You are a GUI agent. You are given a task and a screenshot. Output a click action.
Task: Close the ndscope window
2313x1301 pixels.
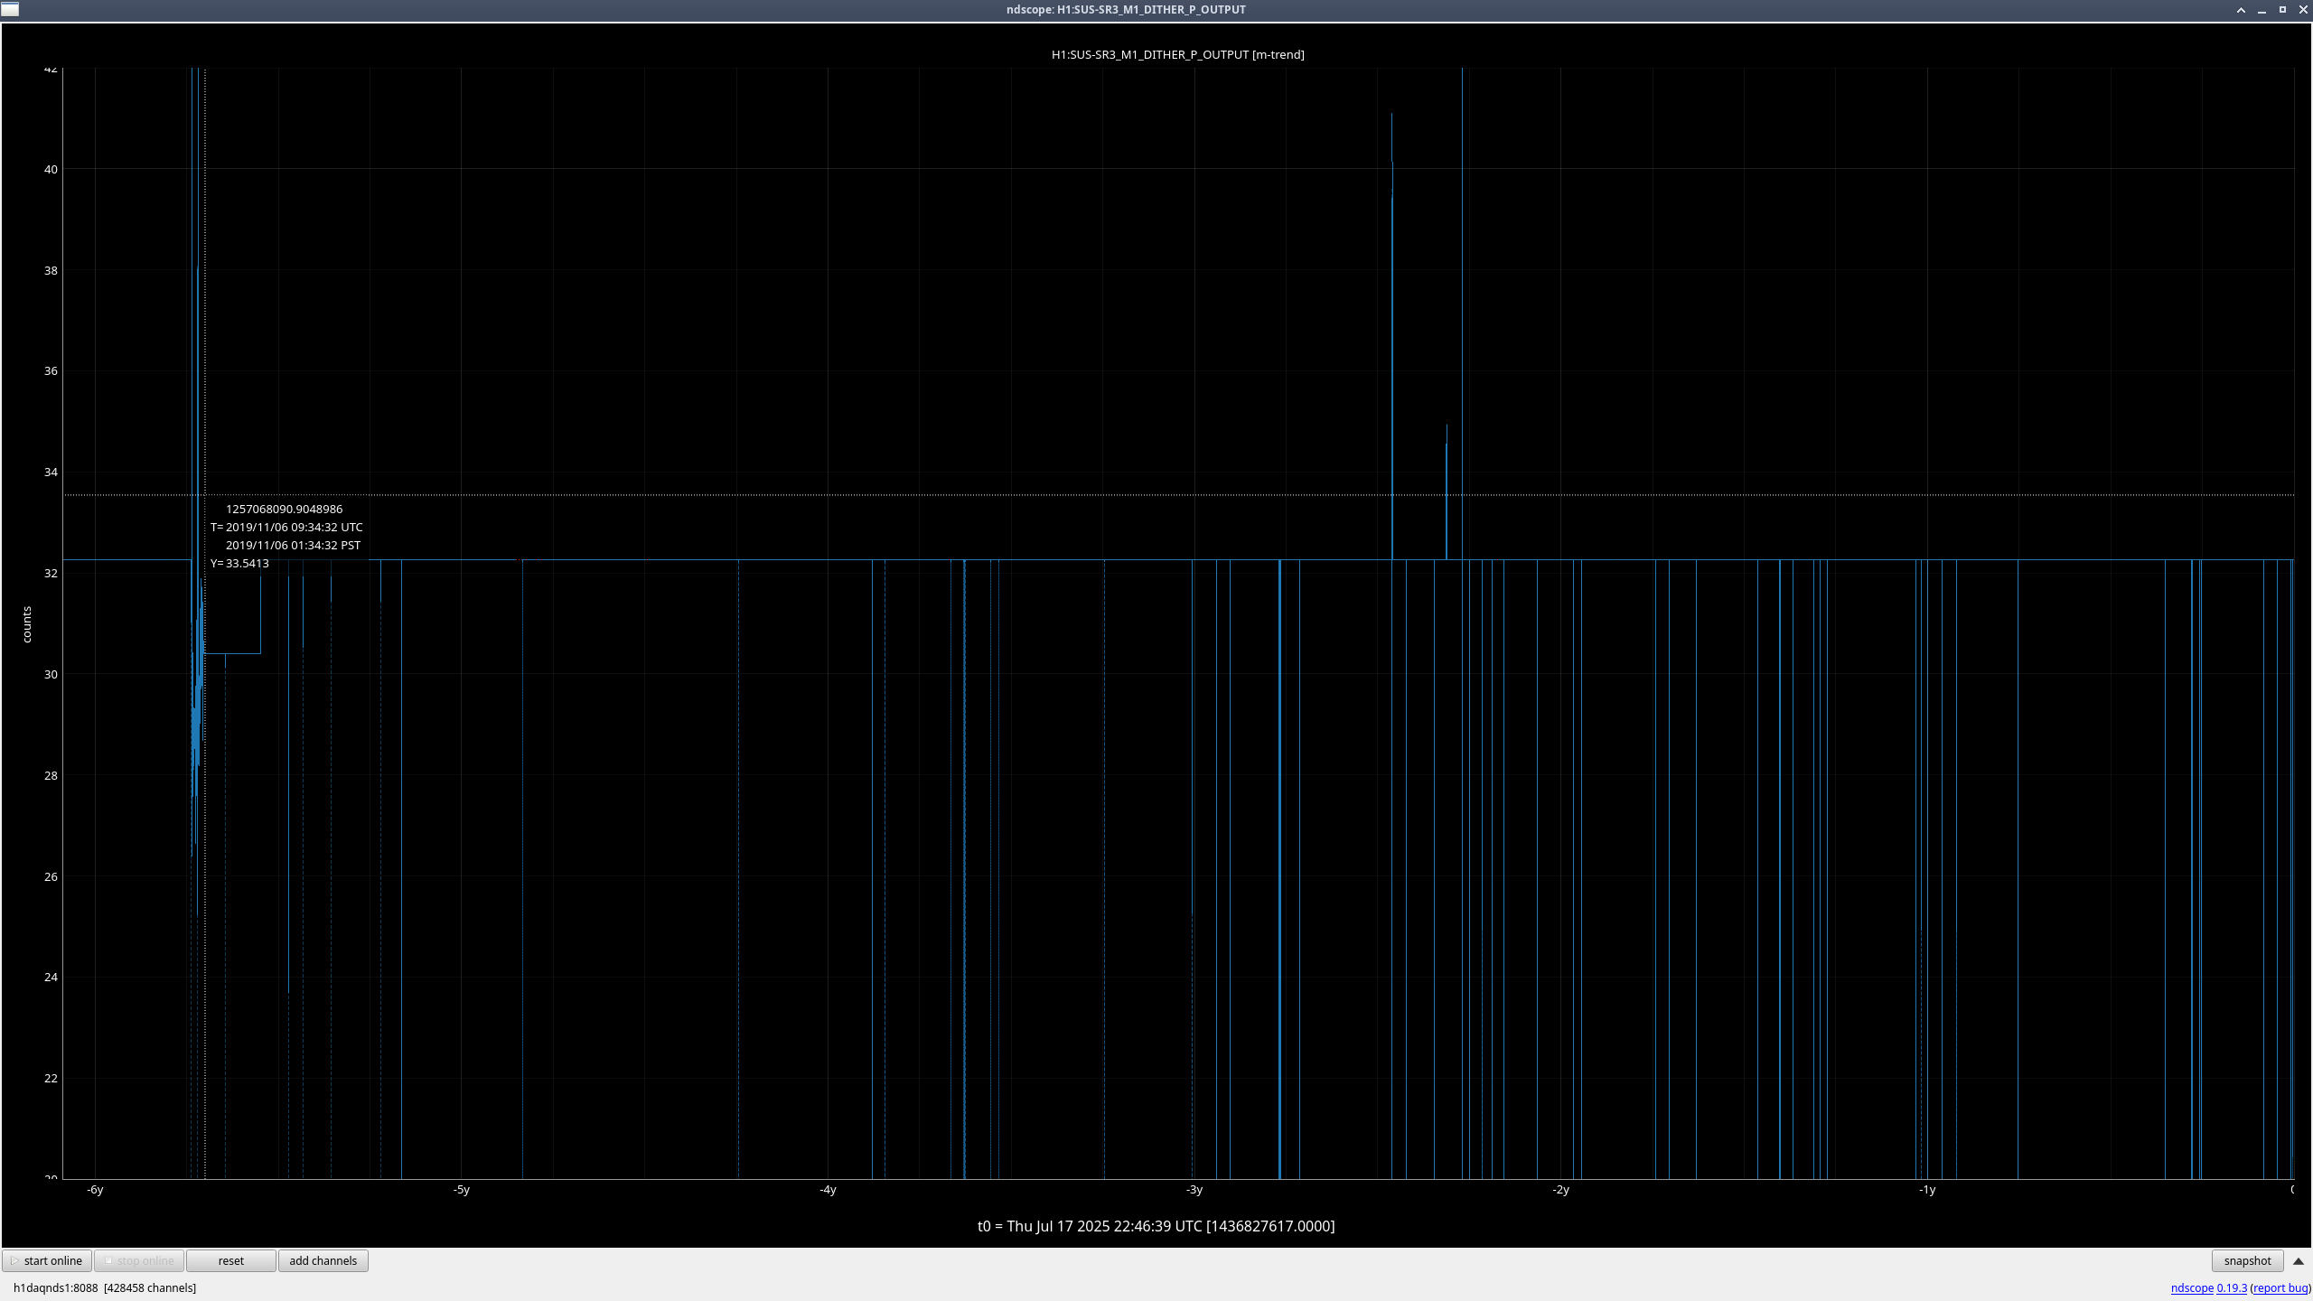tap(2303, 10)
